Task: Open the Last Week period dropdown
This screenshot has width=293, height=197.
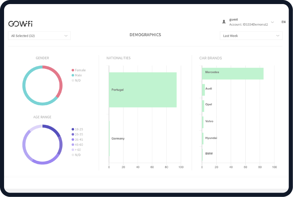Action: click(x=251, y=36)
